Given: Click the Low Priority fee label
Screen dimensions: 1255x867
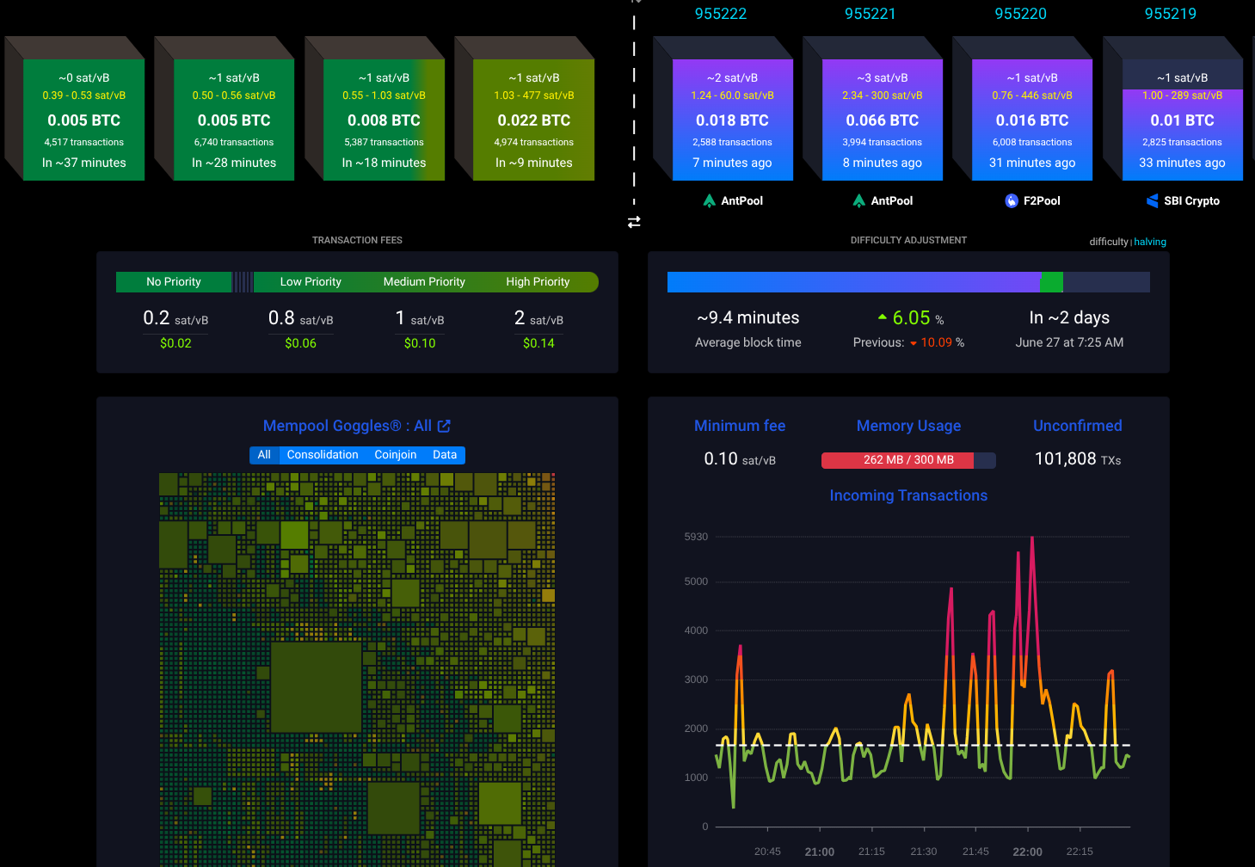Looking at the screenshot, I should click(311, 282).
